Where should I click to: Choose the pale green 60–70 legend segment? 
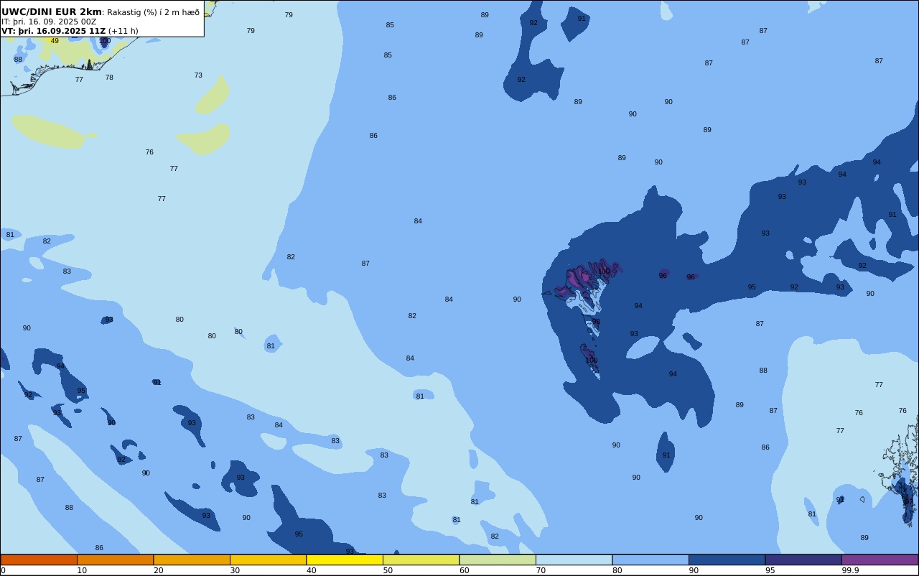pyautogui.click(x=498, y=559)
